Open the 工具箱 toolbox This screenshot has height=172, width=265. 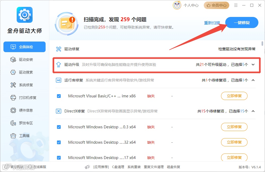(x=24, y=136)
